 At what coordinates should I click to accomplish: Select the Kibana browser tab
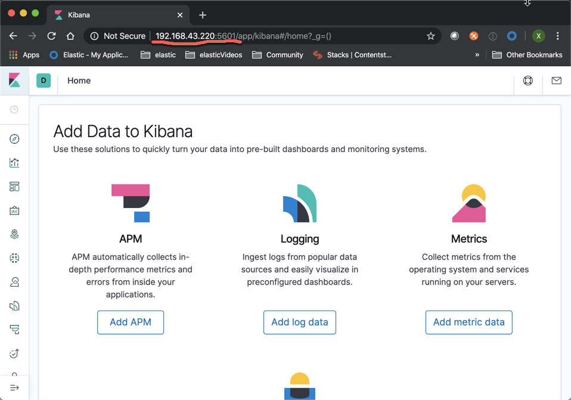[118, 15]
